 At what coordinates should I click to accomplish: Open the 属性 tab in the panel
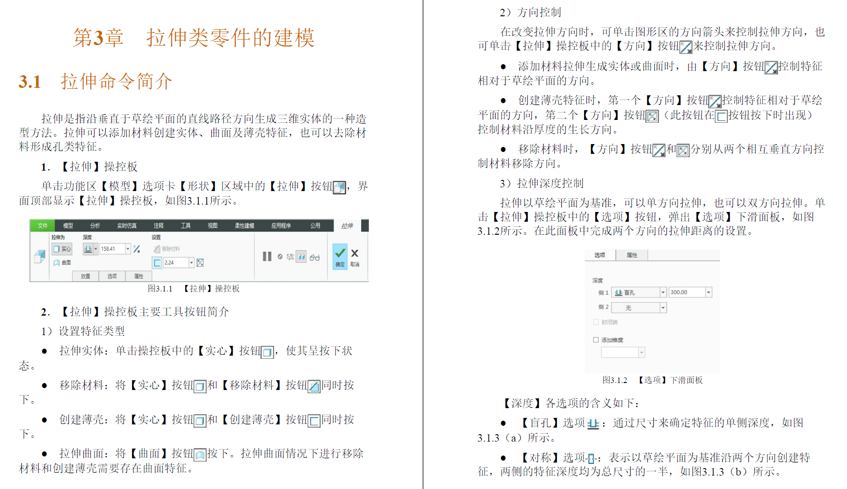click(632, 255)
